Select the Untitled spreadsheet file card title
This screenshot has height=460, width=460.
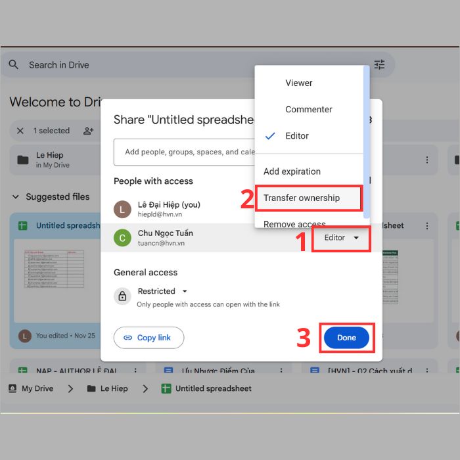click(68, 225)
